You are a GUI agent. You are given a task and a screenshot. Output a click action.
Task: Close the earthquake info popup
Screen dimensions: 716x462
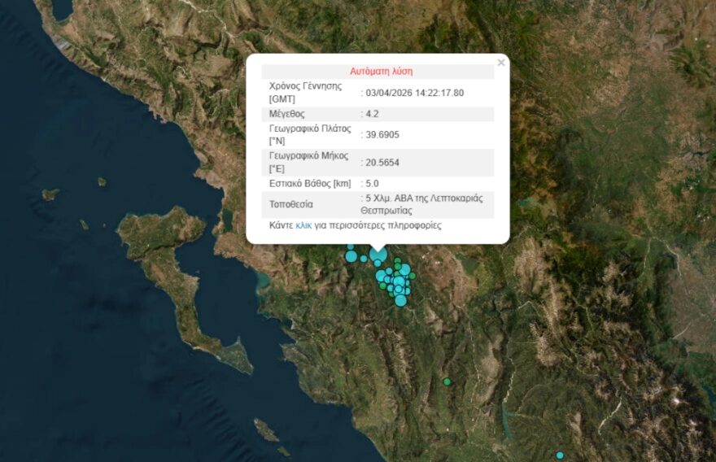click(501, 63)
